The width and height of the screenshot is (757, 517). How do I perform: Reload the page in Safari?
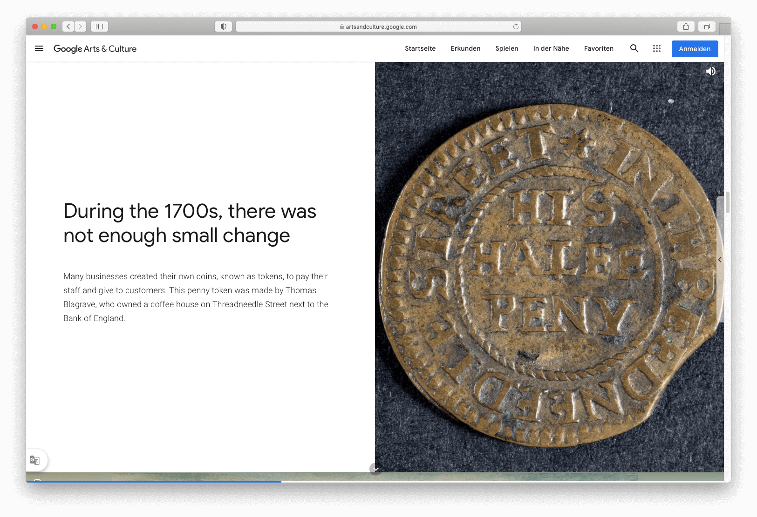pyautogui.click(x=516, y=27)
